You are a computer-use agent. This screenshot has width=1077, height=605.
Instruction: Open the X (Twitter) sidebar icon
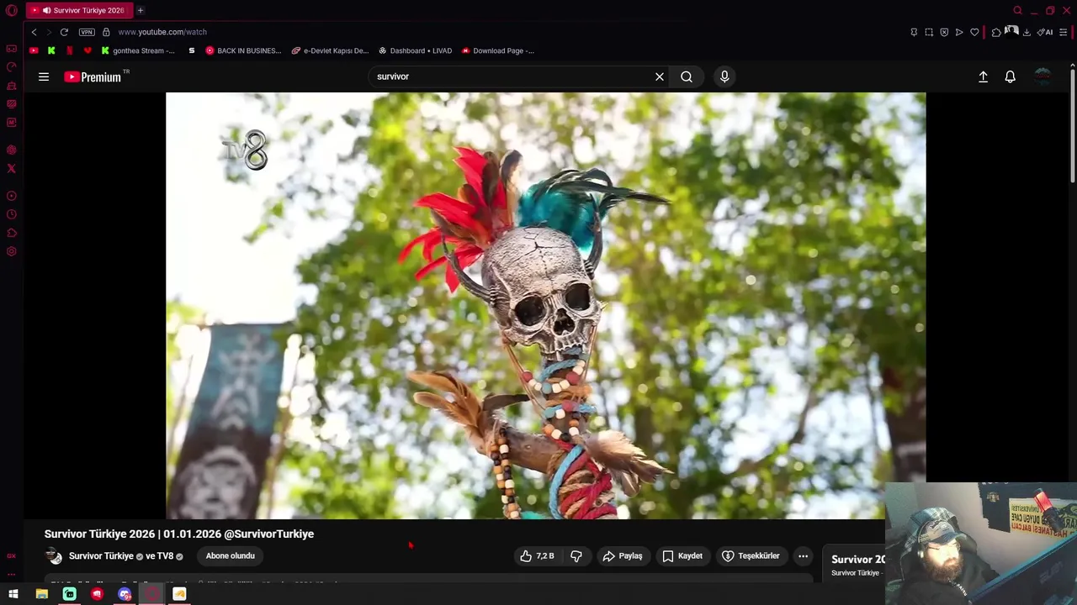[x=12, y=168]
